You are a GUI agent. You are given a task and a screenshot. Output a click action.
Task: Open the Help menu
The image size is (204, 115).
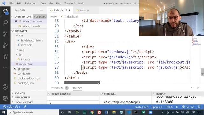[81, 4]
